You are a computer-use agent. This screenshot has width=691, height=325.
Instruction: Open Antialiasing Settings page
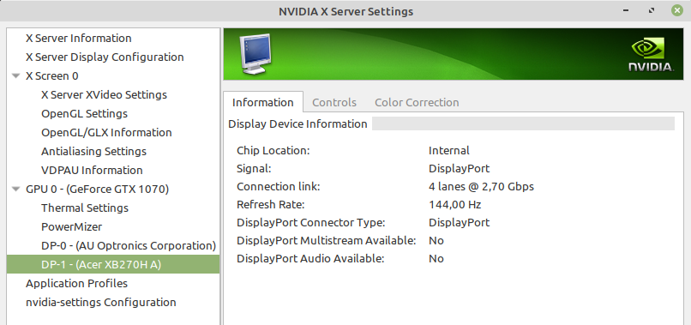[x=93, y=152]
